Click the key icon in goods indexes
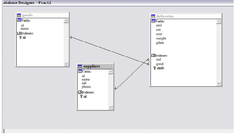Image resolution: width=236 pixels, height=135 pixels. (20, 38)
